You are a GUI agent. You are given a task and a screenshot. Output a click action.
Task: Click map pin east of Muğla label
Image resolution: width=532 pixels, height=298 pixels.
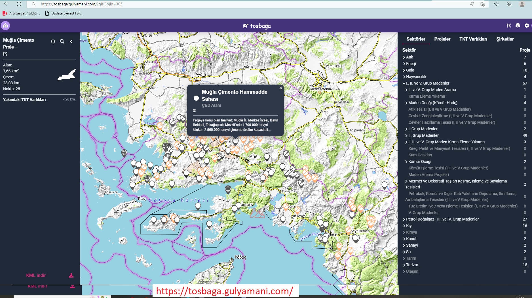click(267, 157)
